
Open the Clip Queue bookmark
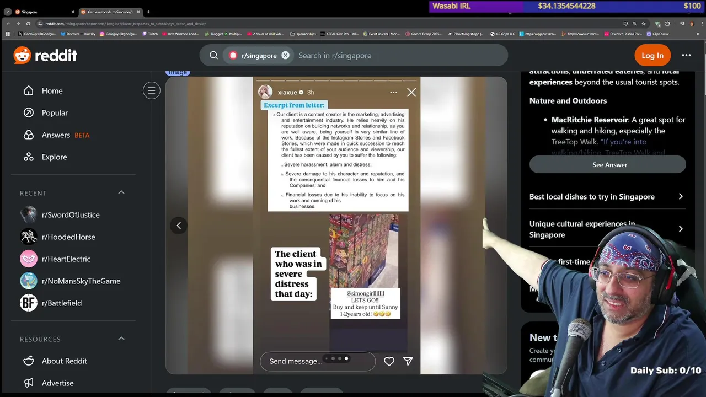pos(657,34)
